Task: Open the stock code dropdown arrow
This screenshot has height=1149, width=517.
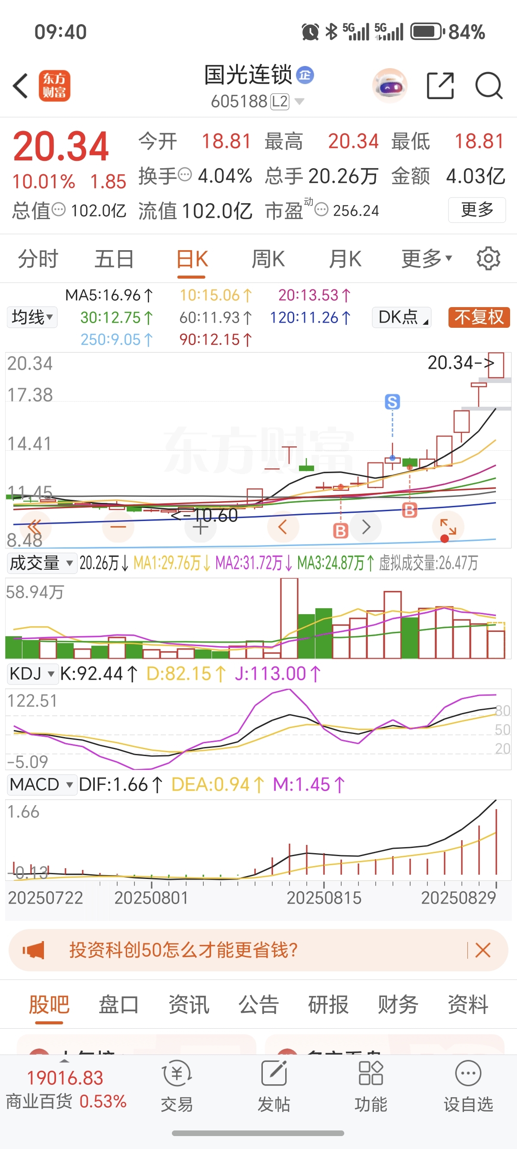Action: tap(299, 102)
